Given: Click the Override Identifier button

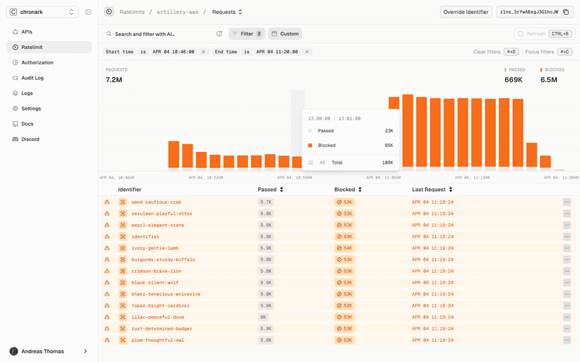Looking at the screenshot, I should click(x=466, y=12).
